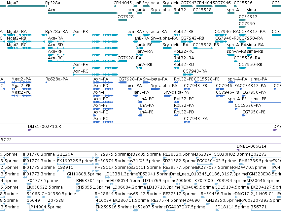Select the Sry-delta-PA protein label
Screen dimensions: 281x212
[x=176, y=92]
